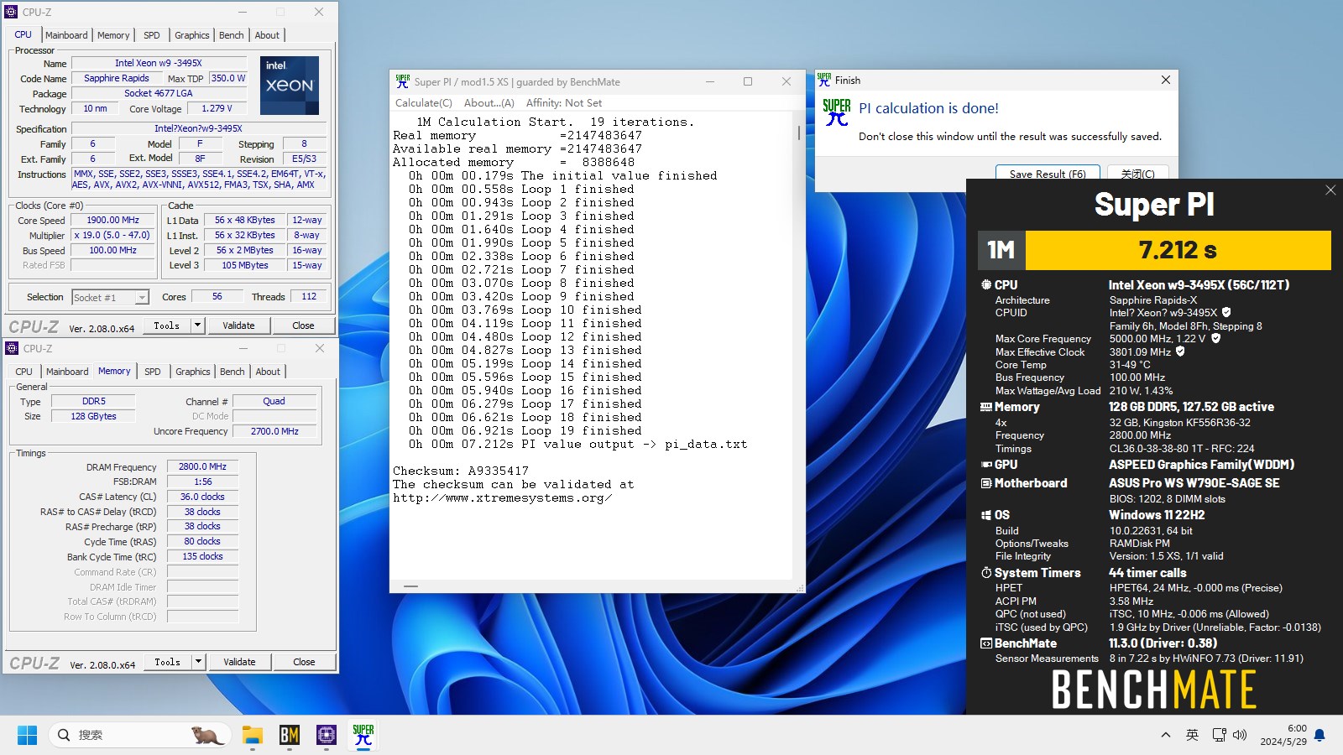Open the Graphics tab in the upper CPU-Z
Viewport: 1343px width, 755px height.
(x=192, y=35)
